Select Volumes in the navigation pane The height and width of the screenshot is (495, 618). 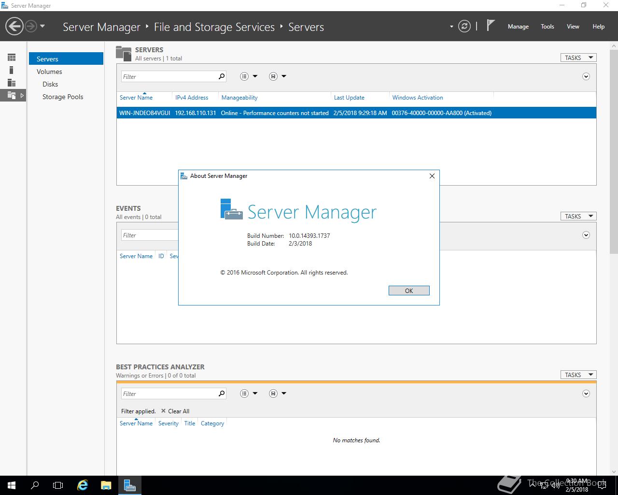[49, 72]
